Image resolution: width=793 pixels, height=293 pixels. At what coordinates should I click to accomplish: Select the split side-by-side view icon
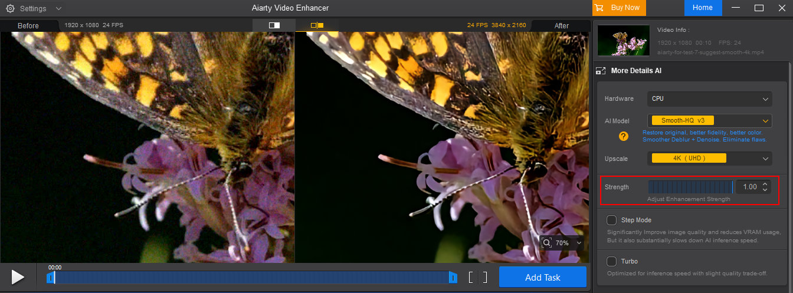317,25
